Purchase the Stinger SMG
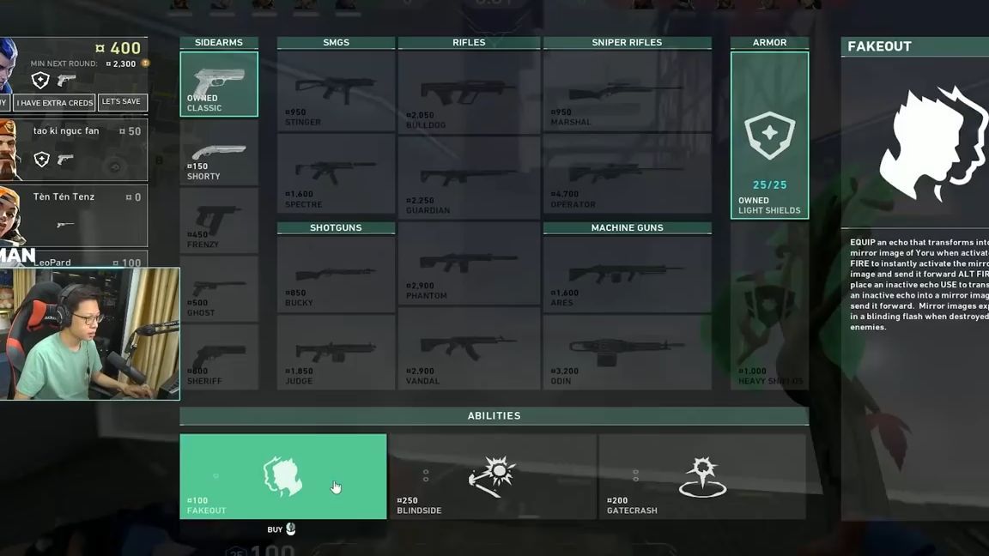Screen dimensions: 989x556 [x=336, y=91]
